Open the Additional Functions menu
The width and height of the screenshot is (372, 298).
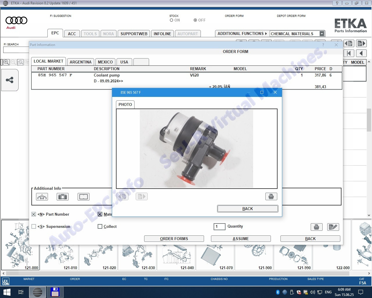[242, 34]
